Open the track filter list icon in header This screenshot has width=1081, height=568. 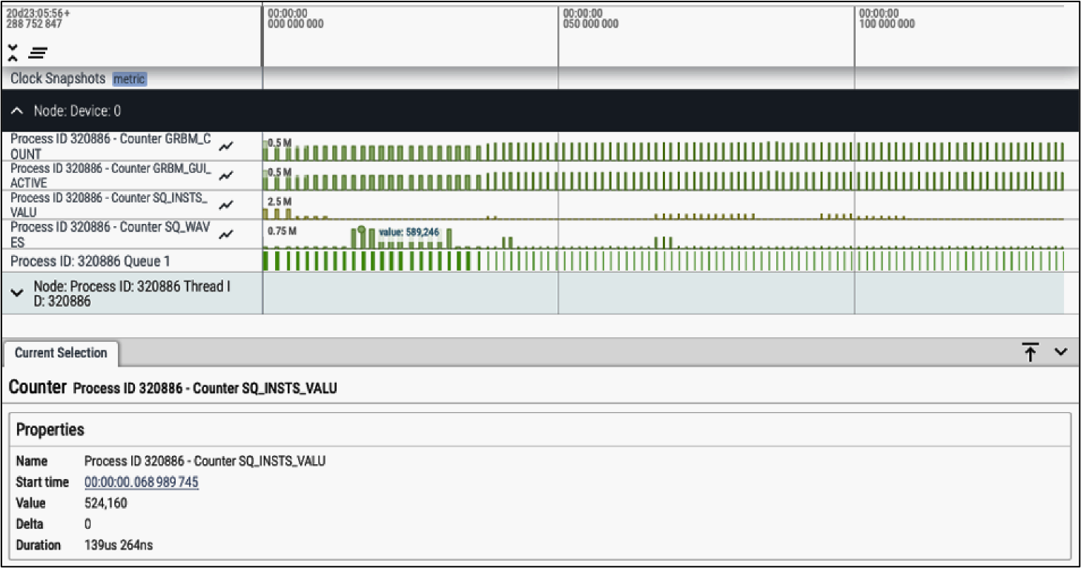(36, 52)
